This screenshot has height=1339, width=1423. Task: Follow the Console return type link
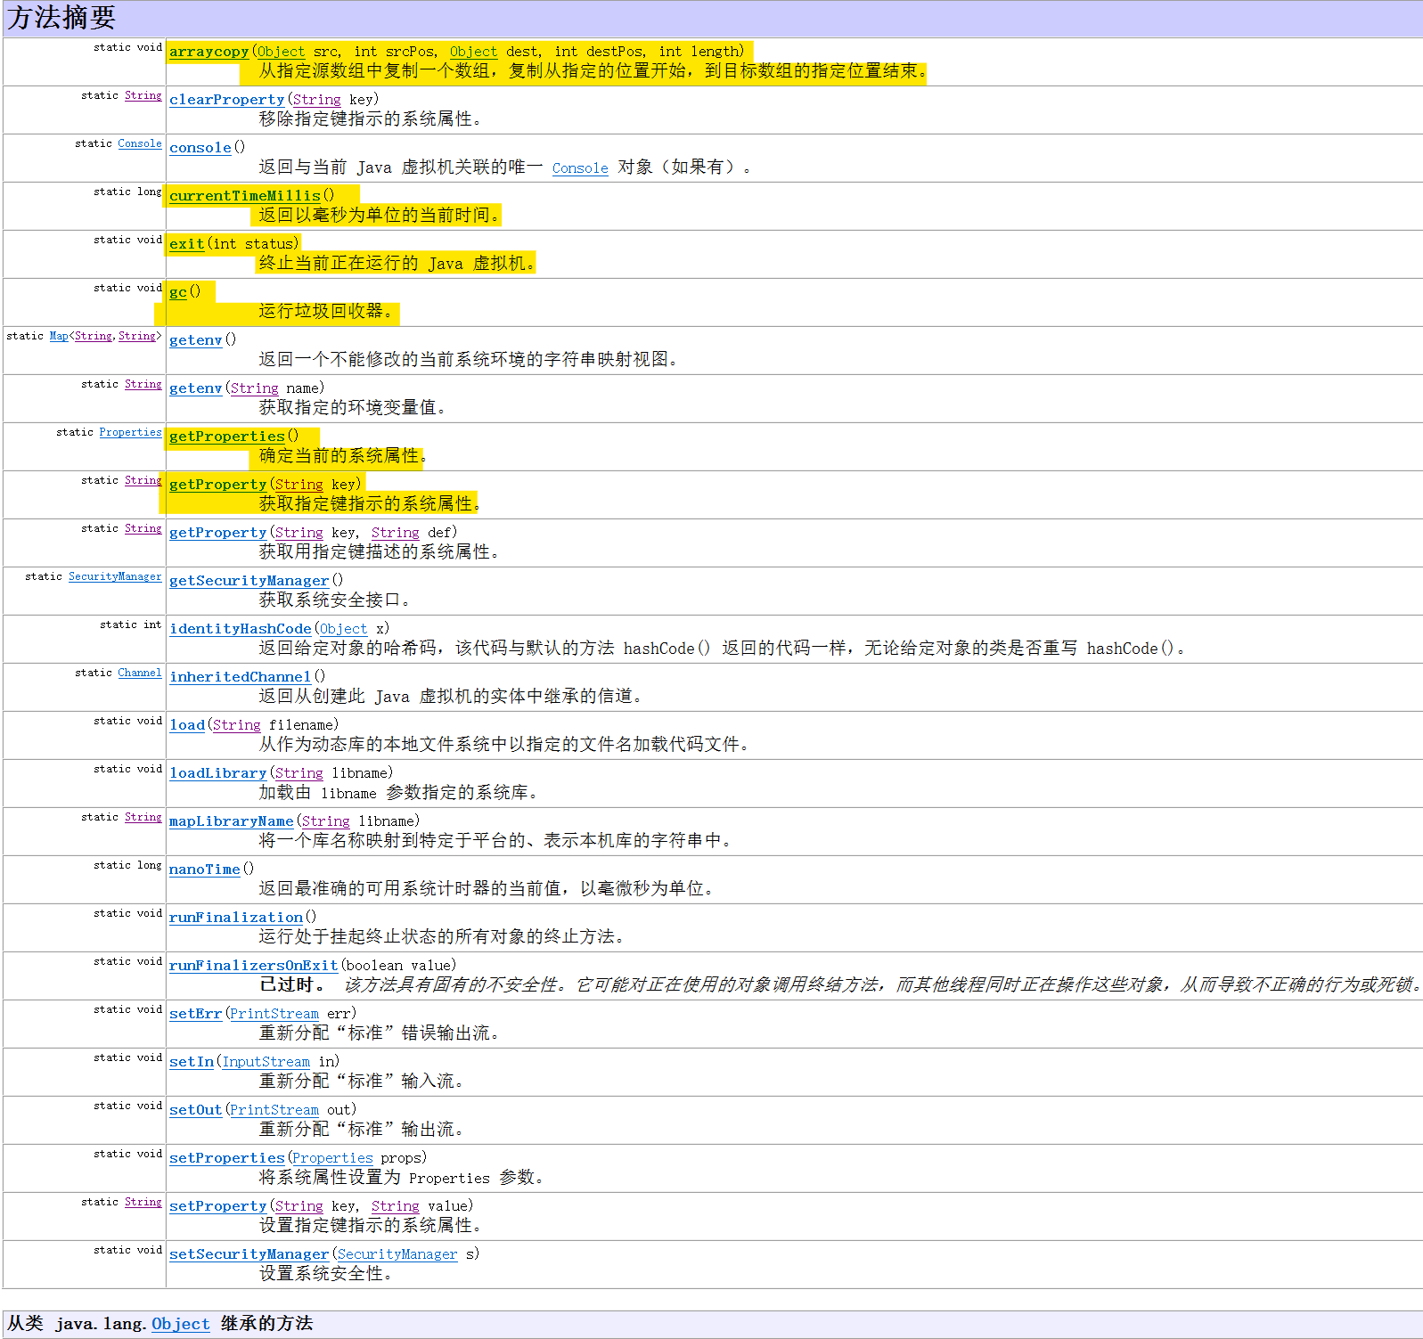(x=140, y=143)
